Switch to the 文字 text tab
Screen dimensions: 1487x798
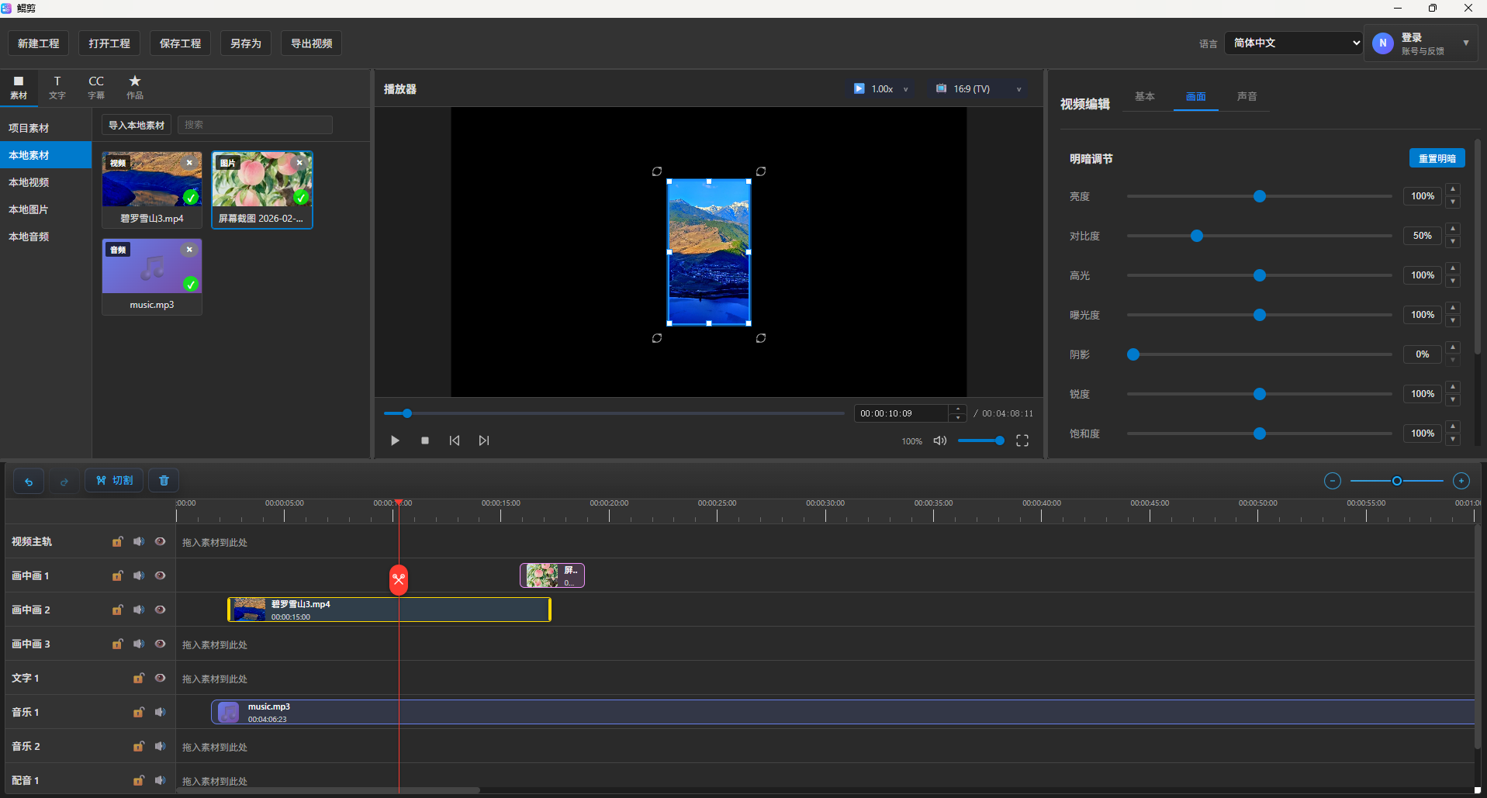[57, 88]
